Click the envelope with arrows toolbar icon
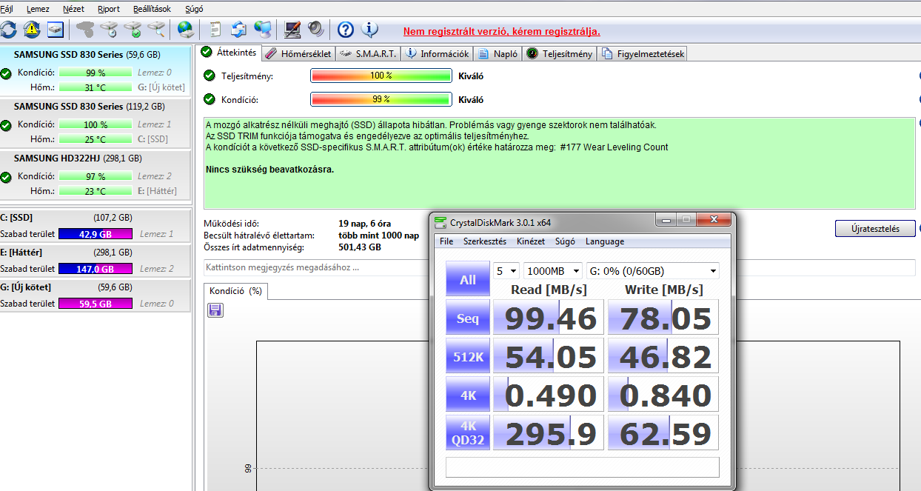 (238, 30)
